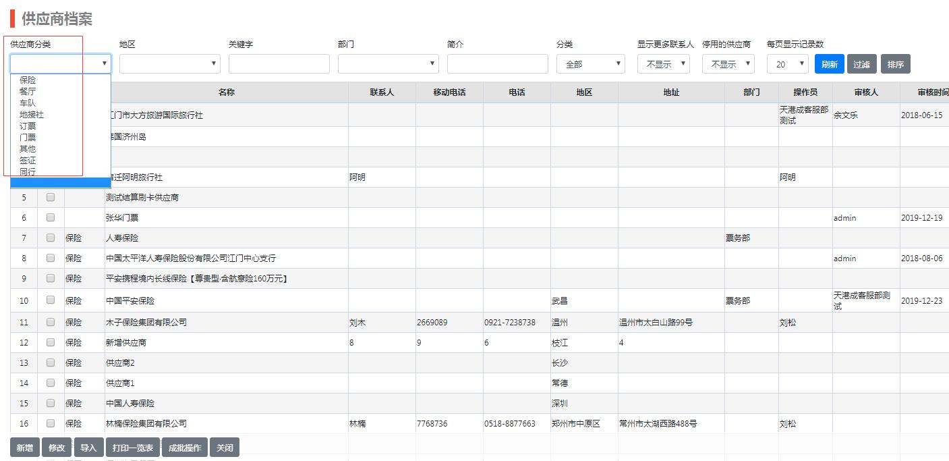Open 每页显示记录数 dropdown showing 20

(x=788, y=64)
